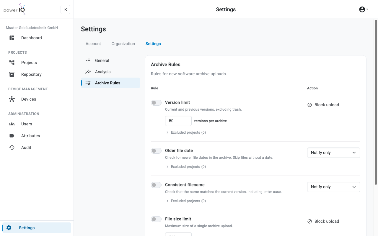Expand Excluded projects under Older file date
The height and width of the screenshot is (236, 378).
point(186,167)
